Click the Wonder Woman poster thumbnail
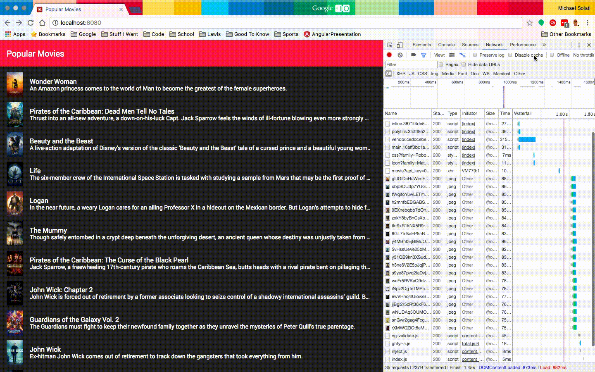This screenshot has width=595, height=372. [x=15, y=85]
